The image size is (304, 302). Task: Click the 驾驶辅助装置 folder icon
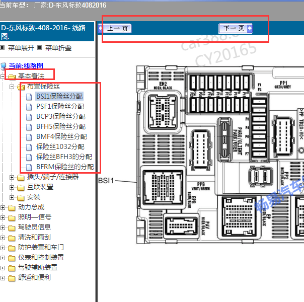click(x=12, y=268)
